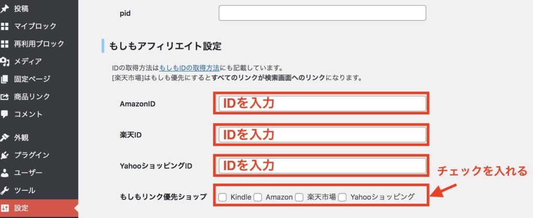This screenshot has width=533, height=218.
Task: Open the 設定 menu item
Action: coord(39,208)
